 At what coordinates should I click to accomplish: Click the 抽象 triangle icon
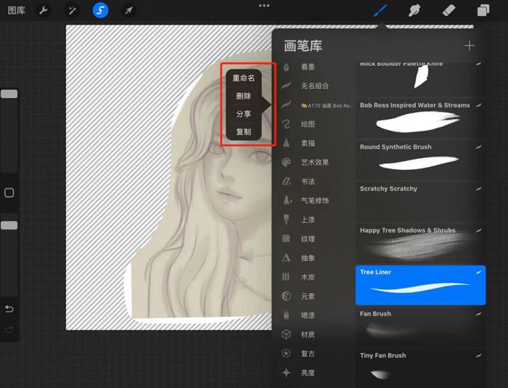click(x=286, y=257)
